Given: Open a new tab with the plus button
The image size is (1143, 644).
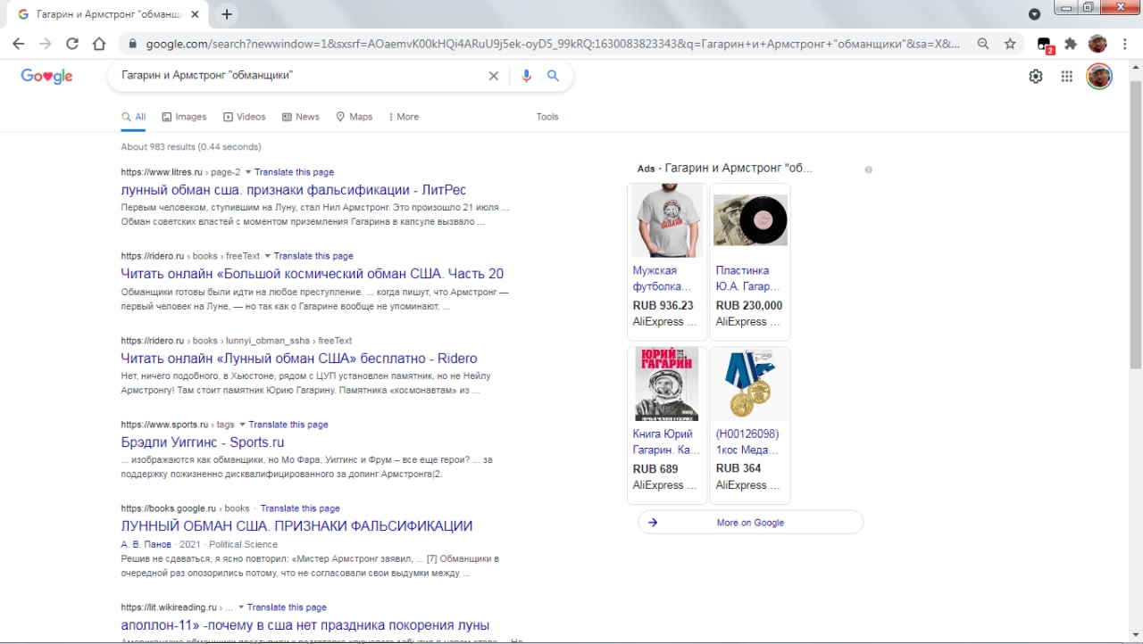Looking at the screenshot, I should coord(227,14).
